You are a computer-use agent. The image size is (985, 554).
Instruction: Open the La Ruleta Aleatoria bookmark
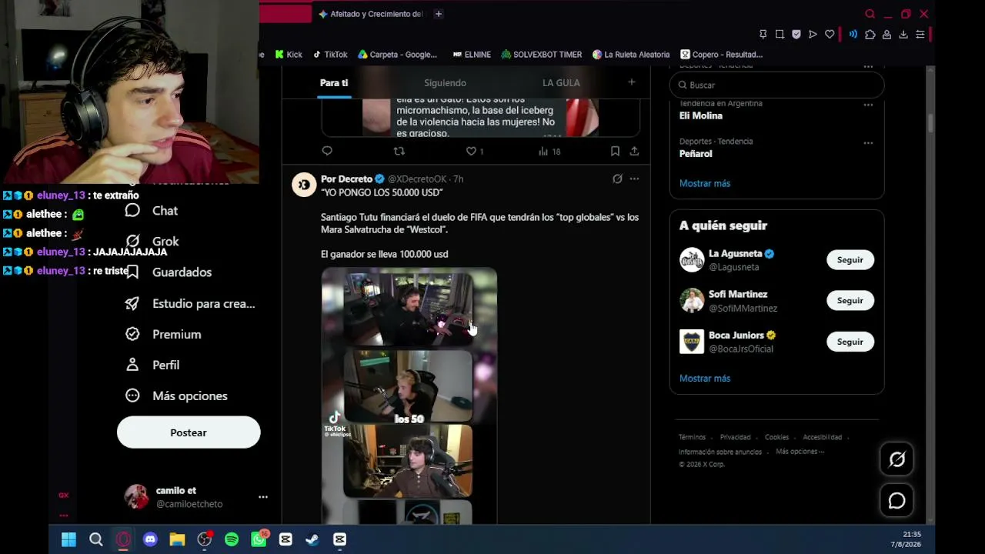pyautogui.click(x=631, y=55)
